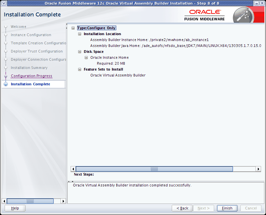Click the Next Steps label
The width and height of the screenshot is (266, 215).
(84, 174)
